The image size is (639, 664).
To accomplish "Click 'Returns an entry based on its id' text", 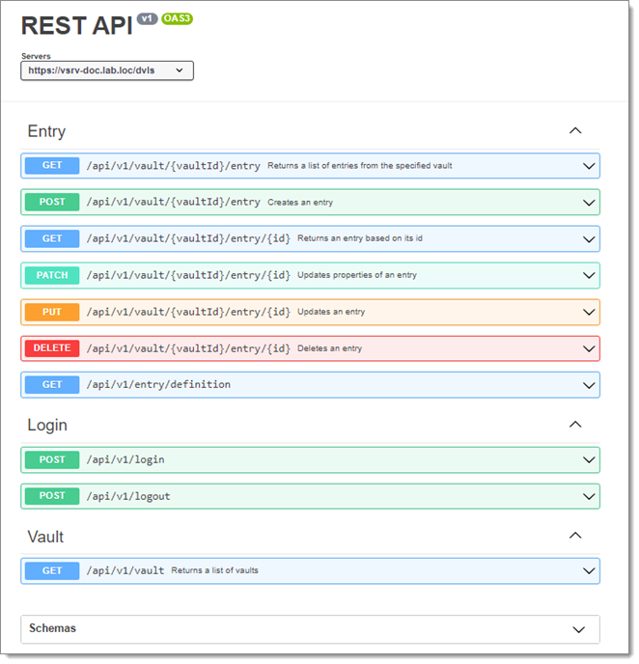I will 360,238.
